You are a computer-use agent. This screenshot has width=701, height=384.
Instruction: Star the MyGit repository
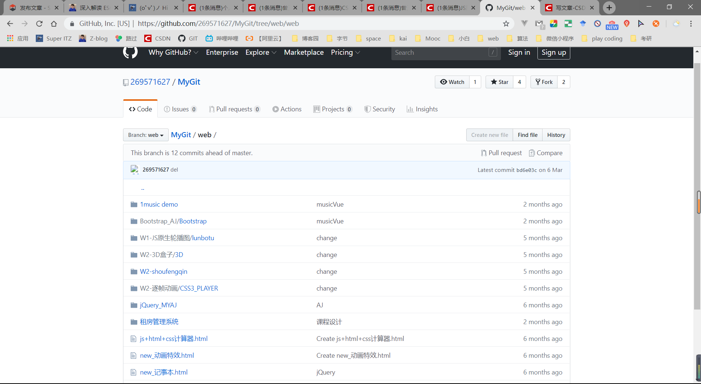point(499,82)
